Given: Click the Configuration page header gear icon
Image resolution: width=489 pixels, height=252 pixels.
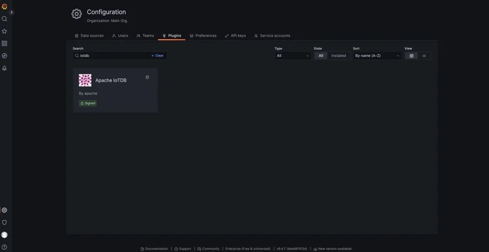Looking at the screenshot, I should (x=77, y=14).
